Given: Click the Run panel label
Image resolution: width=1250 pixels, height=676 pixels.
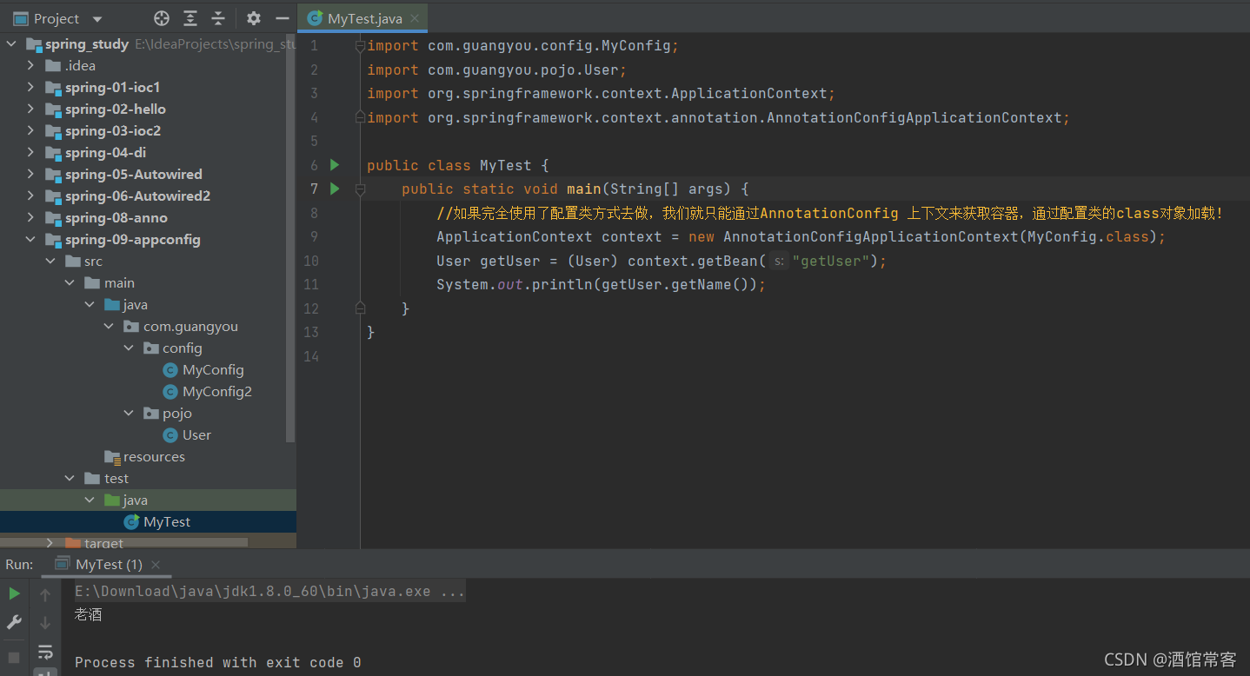Looking at the screenshot, I should tap(19, 564).
